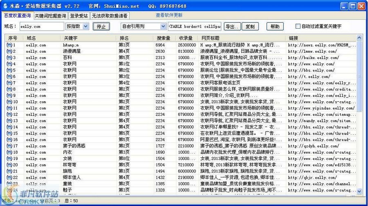Viewport: 368px width, 206px height.
Task: Click the globe icon in row 7
Action: (9, 83)
